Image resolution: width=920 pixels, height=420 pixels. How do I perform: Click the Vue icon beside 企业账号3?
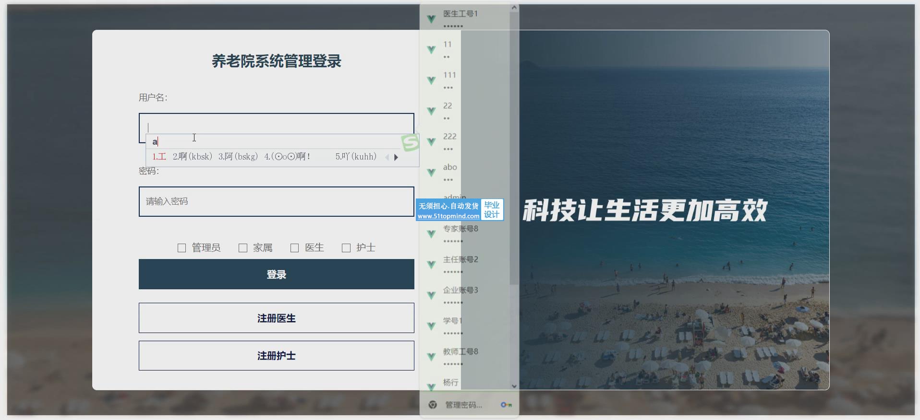click(431, 295)
